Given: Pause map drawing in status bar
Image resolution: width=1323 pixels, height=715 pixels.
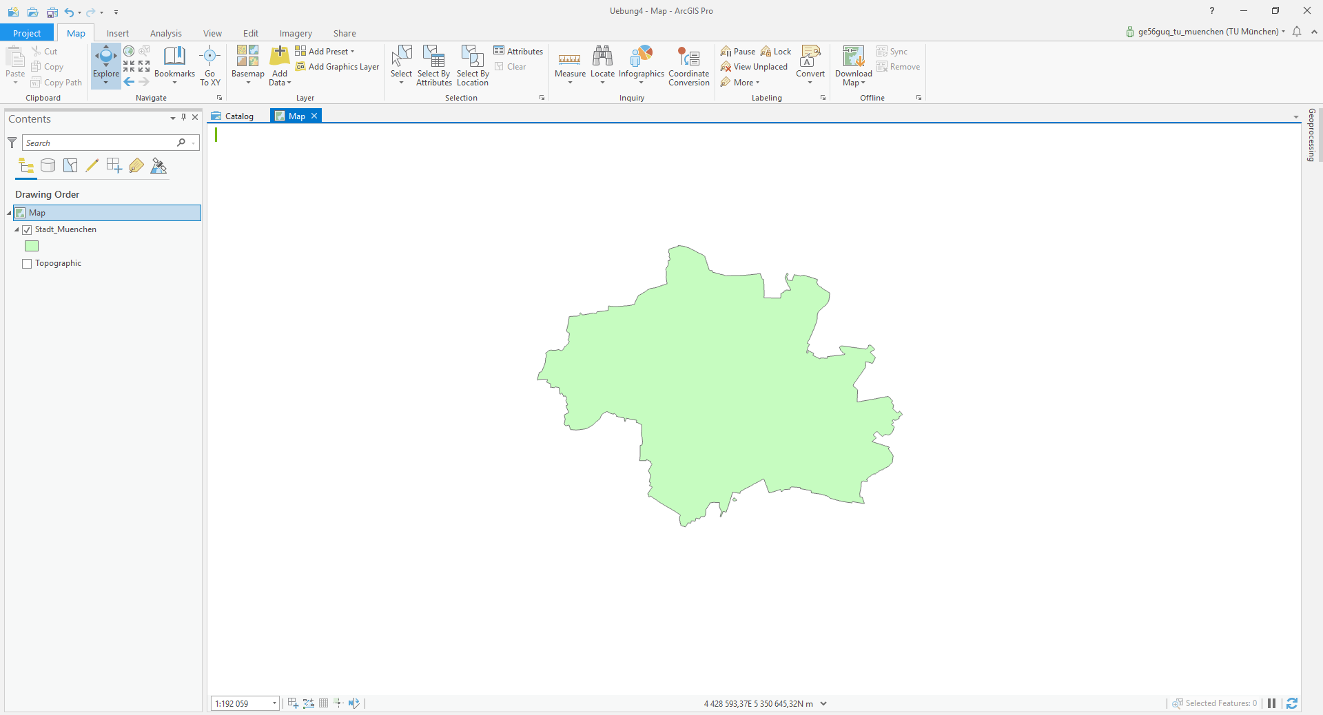Looking at the screenshot, I should click(1272, 703).
